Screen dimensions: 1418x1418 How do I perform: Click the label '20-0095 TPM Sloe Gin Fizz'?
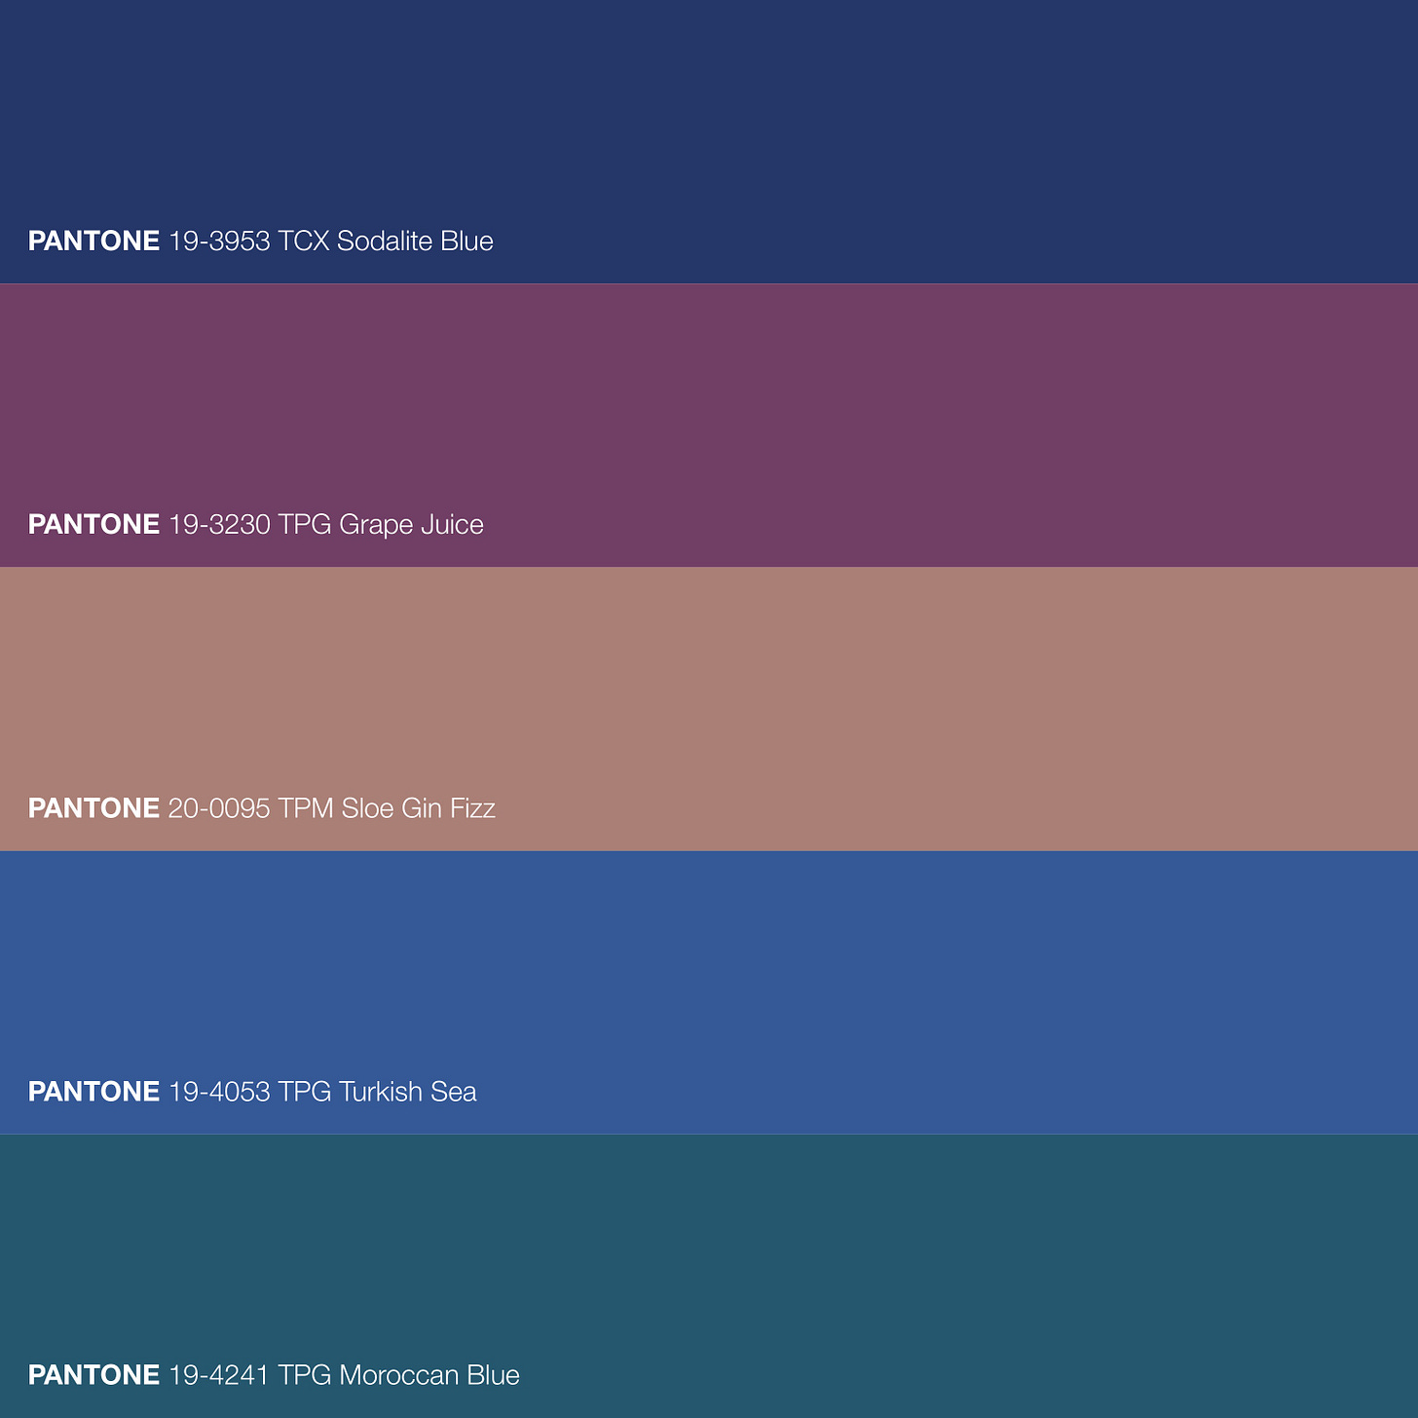332,807
